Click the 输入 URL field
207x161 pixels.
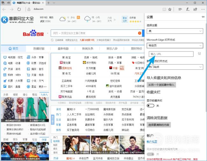171,54
